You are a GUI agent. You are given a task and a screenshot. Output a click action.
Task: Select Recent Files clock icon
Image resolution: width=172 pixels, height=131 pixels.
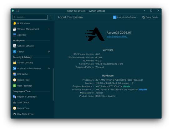click(15, 80)
